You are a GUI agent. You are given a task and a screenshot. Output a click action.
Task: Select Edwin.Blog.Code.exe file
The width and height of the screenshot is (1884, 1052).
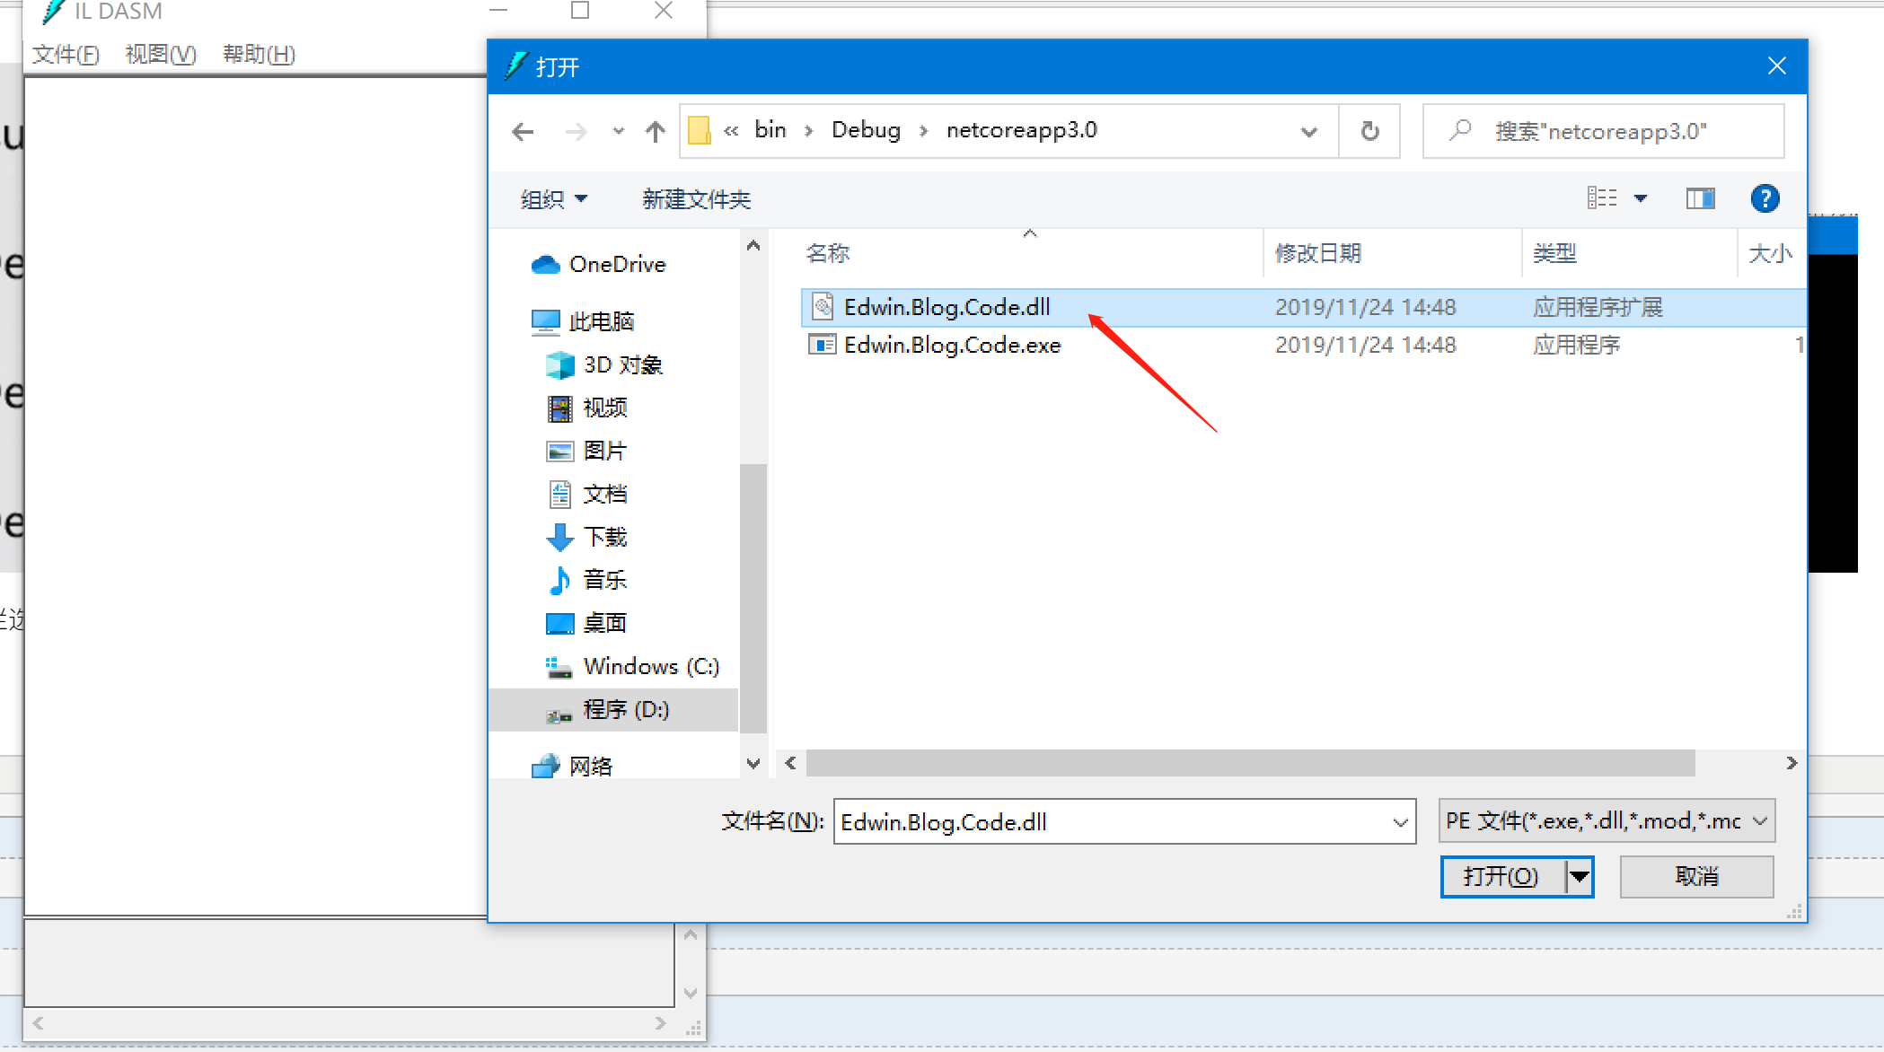(951, 343)
